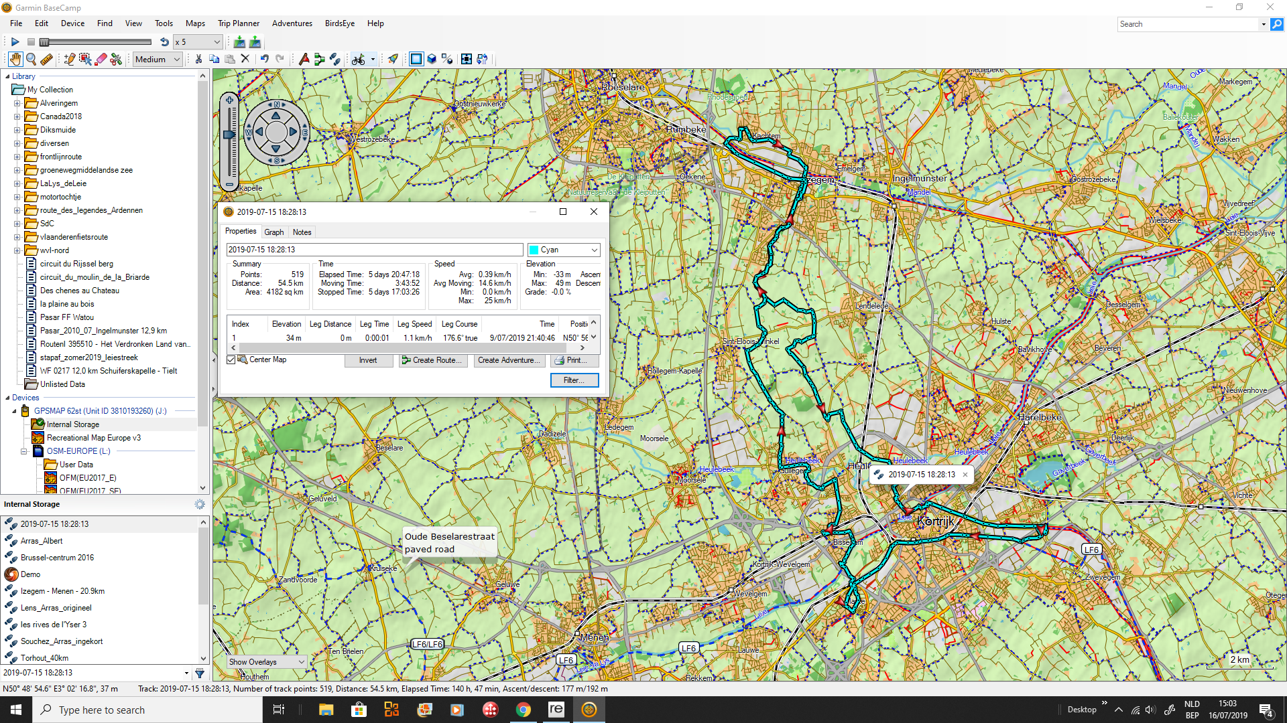This screenshot has width=1287, height=723.
Task: Expand the Canada2018 folder
Action: (x=17, y=116)
